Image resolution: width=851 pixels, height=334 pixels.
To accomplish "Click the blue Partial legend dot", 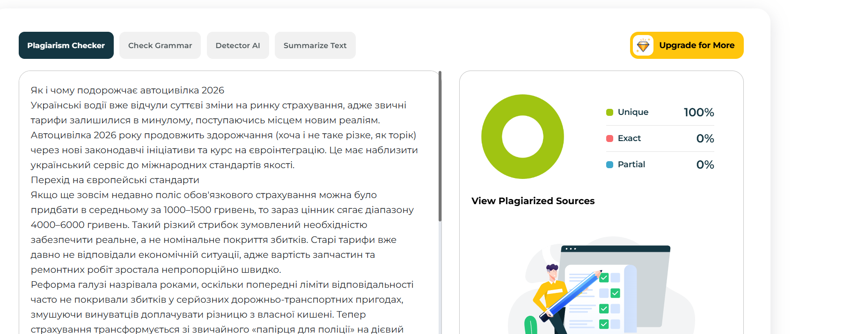I will click(x=609, y=164).
